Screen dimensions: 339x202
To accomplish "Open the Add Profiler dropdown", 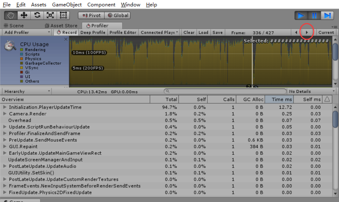I will (27, 32).
